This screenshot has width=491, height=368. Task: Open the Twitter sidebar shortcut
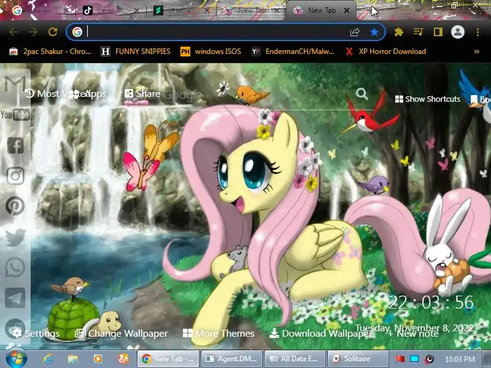pyautogui.click(x=15, y=237)
